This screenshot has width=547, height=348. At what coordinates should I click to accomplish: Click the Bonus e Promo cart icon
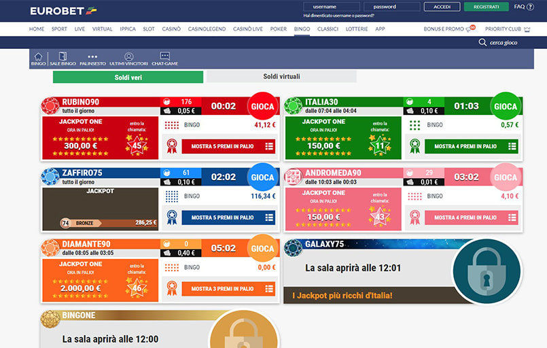(470, 29)
